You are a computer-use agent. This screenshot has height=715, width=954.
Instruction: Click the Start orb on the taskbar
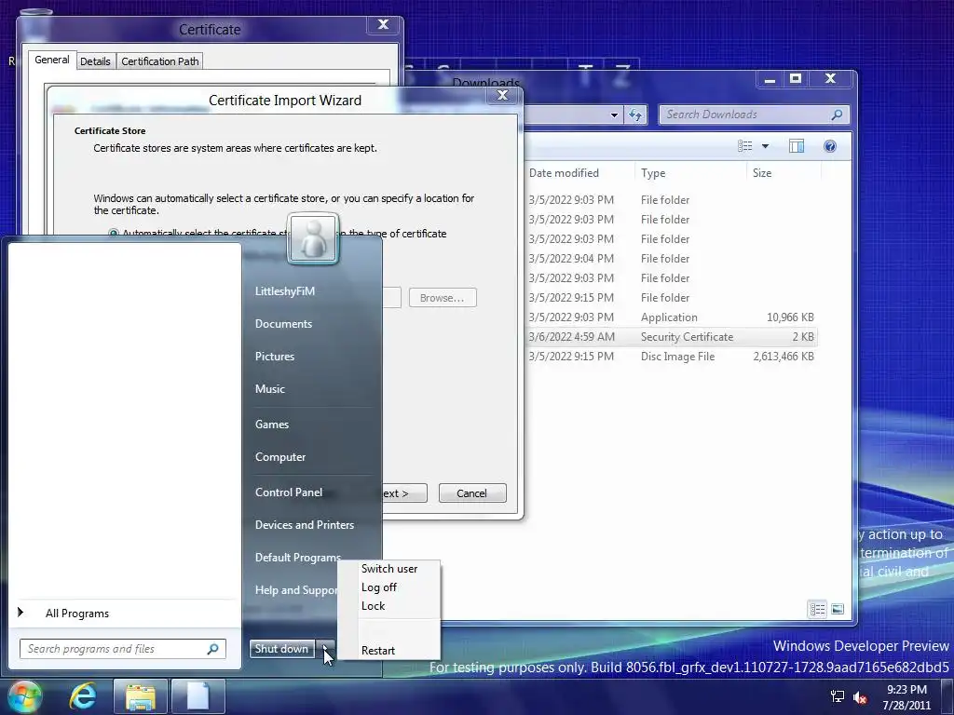[x=24, y=696]
